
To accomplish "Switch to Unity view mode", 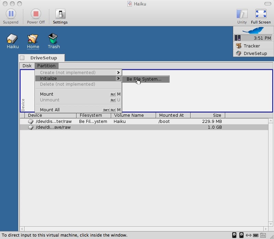I will pyautogui.click(x=242, y=16).
